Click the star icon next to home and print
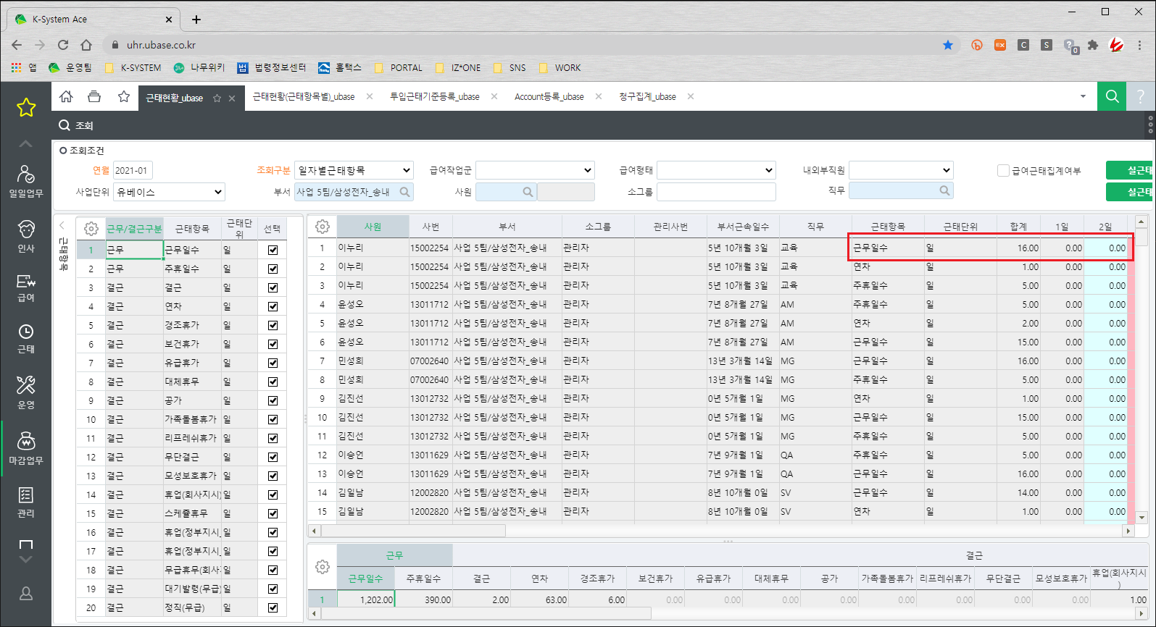The image size is (1156, 627). (124, 96)
